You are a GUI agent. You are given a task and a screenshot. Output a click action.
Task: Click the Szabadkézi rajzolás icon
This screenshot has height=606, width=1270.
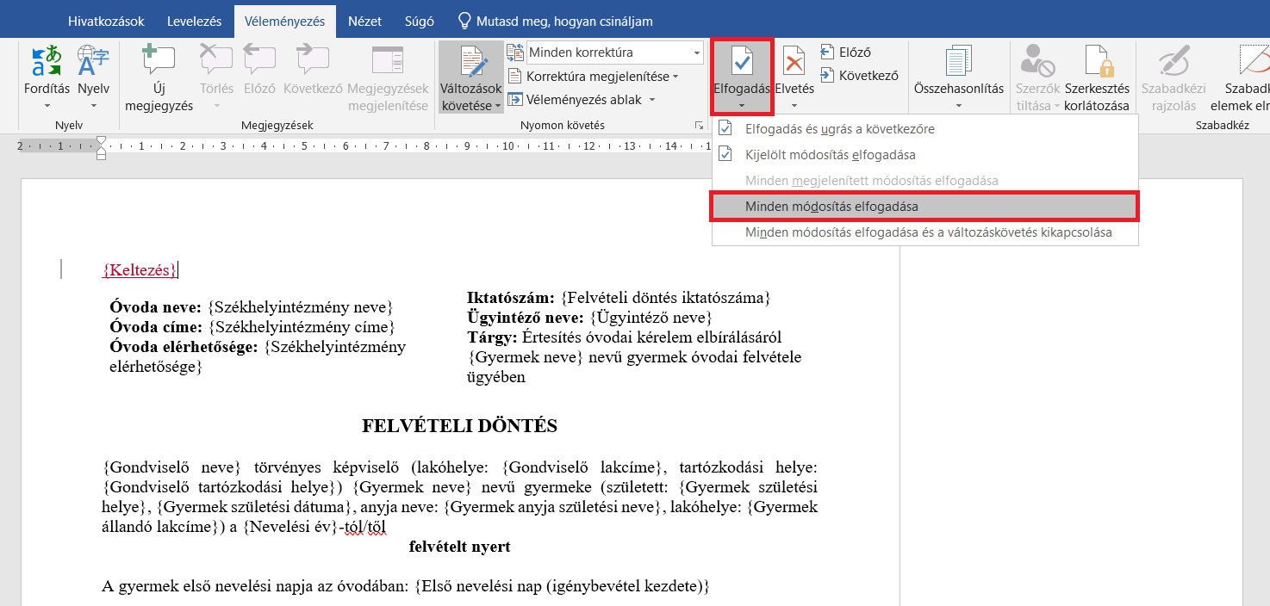[1174, 62]
